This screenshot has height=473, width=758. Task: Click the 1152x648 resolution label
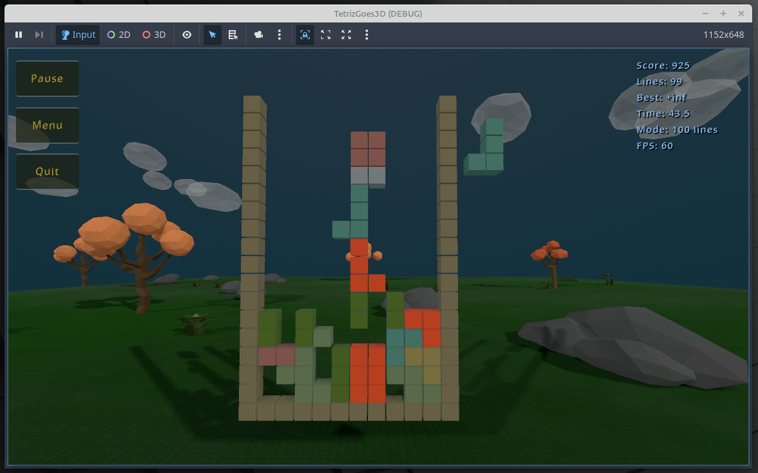[x=723, y=35]
